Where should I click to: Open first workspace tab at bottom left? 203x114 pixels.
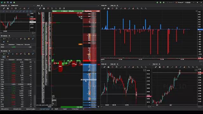coord(5,109)
